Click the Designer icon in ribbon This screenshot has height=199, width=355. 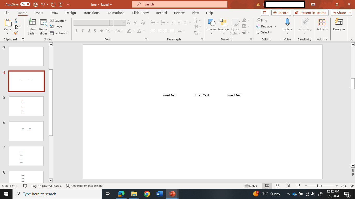pyautogui.click(x=339, y=23)
